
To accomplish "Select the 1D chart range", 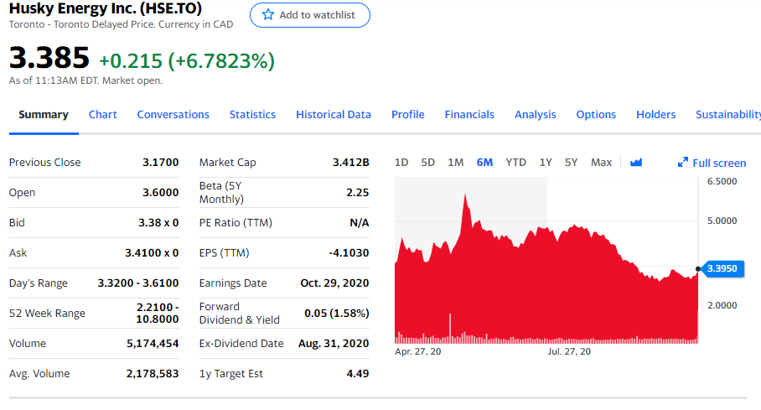I will pyautogui.click(x=401, y=163).
